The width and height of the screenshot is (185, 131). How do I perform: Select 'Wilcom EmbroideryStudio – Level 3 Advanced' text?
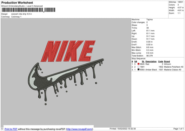22,6
